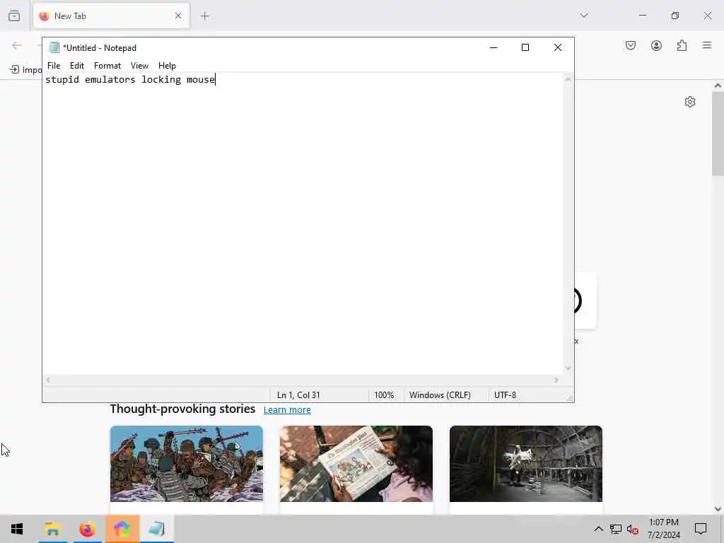Open the network status tray icon
The image size is (724, 543).
[x=616, y=529]
